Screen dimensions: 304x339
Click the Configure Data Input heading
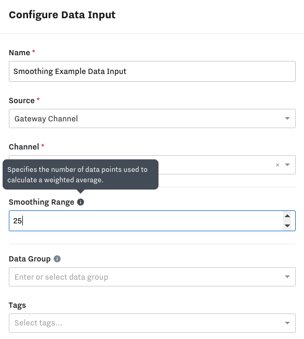[62, 15]
